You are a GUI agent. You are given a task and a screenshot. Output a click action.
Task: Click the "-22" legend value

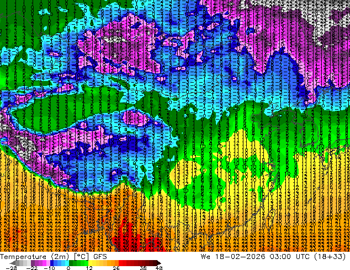32,268
